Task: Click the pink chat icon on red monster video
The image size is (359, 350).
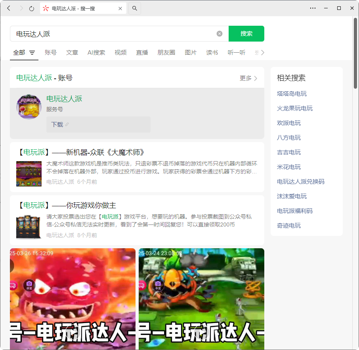Action: (x=13, y=285)
